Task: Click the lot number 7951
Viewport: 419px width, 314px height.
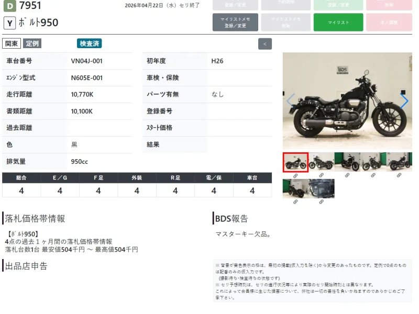Action: [30, 6]
